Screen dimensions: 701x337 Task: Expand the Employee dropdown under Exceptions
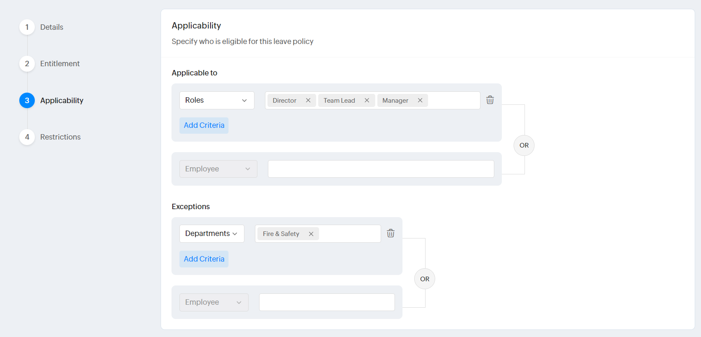(x=214, y=302)
